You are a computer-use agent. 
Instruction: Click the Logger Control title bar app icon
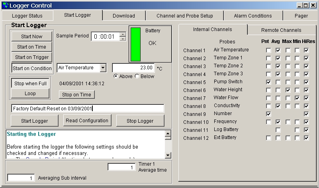[x=6, y=5]
